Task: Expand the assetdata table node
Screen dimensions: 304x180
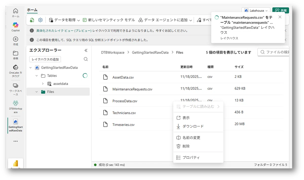Action: coord(43,84)
